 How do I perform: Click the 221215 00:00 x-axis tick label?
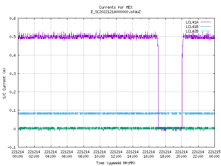point(214,154)
